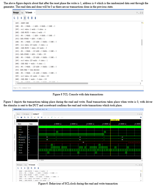Open waveform settings gear icon
Image resolution: width=157 pixels, height=187 pixels.
pos(141,117)
